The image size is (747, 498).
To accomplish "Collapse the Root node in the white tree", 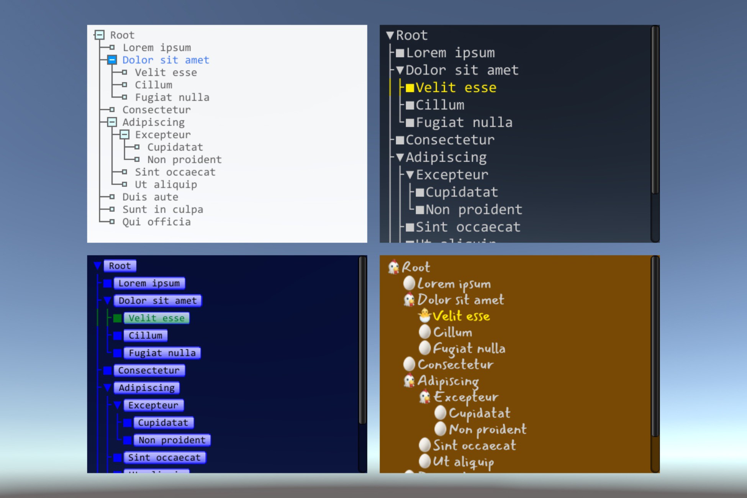I will [100, 34].
